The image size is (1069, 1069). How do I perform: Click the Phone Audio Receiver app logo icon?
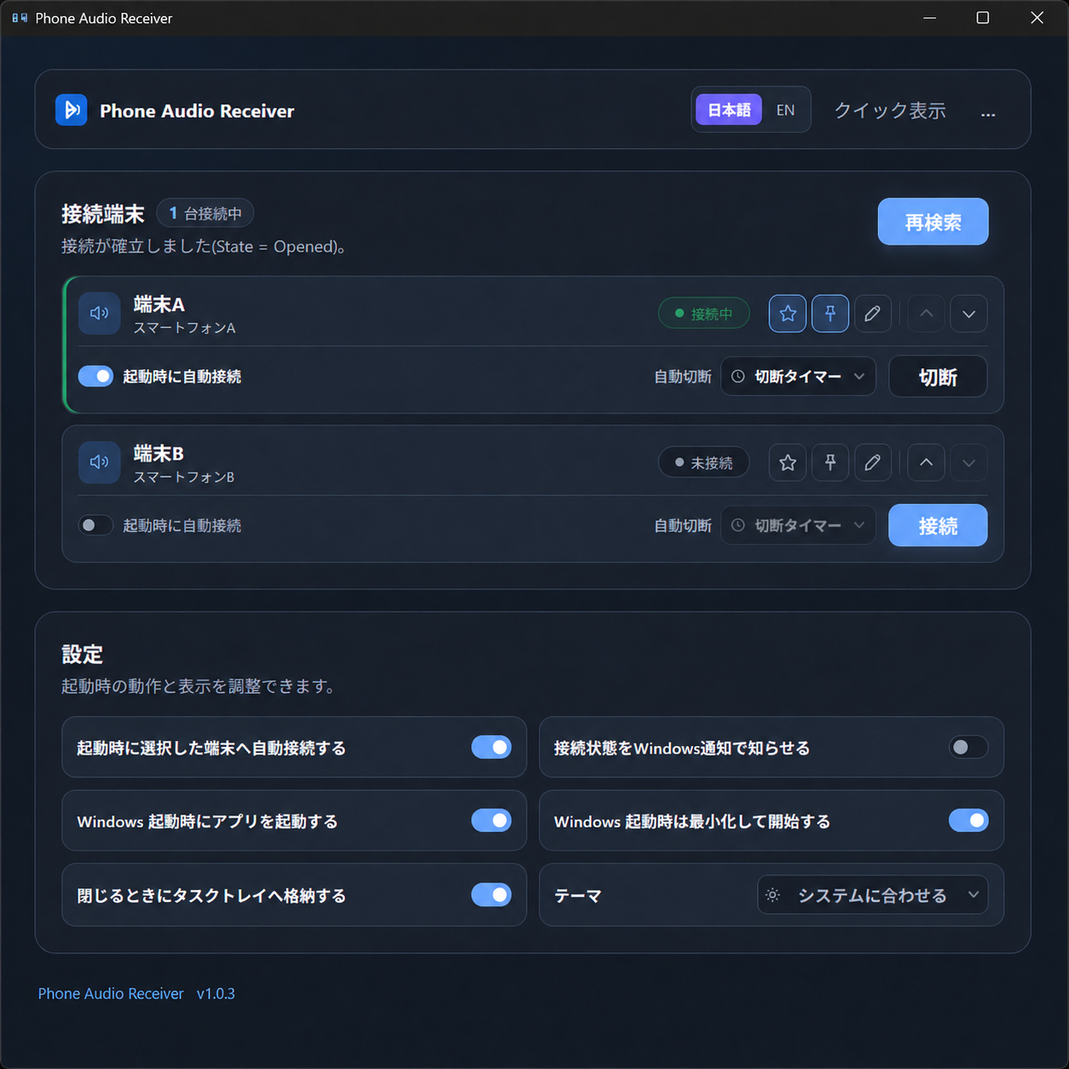click(x=72, y=110)
